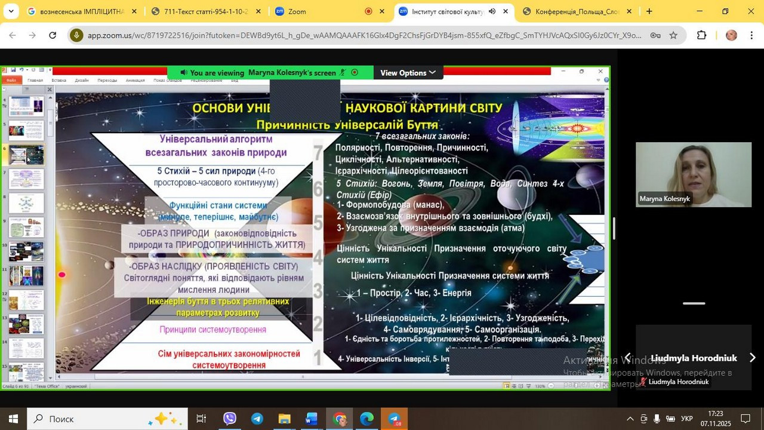The height and width of the screenshot is (430, 764).
Task: Click Liudmyla Horodniuk's participant tile
Action: click(694, 358)
